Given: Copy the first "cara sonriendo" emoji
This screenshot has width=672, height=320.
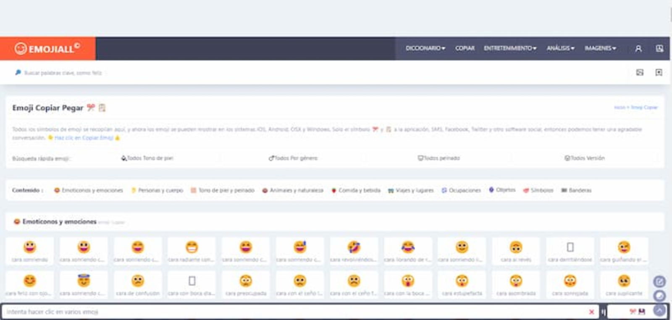Looking at the screenshot, I should click(29, 251).
